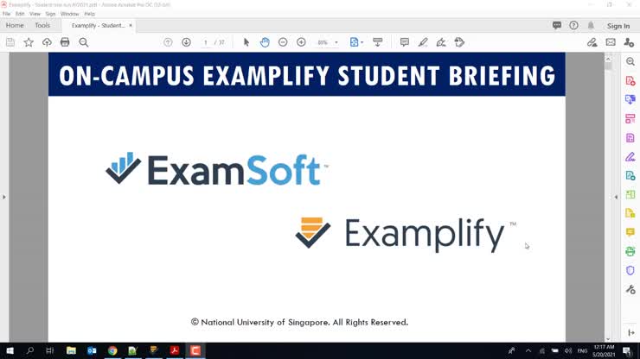640x359 pixels.
Task: Save the file using the floppy disk icon
Action: 10,42
